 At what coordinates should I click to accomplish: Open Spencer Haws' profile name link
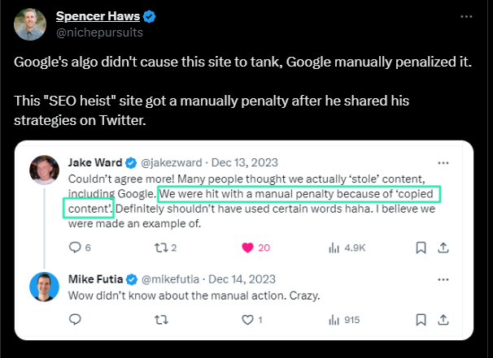pyautogui.click(x=92, y=16)
